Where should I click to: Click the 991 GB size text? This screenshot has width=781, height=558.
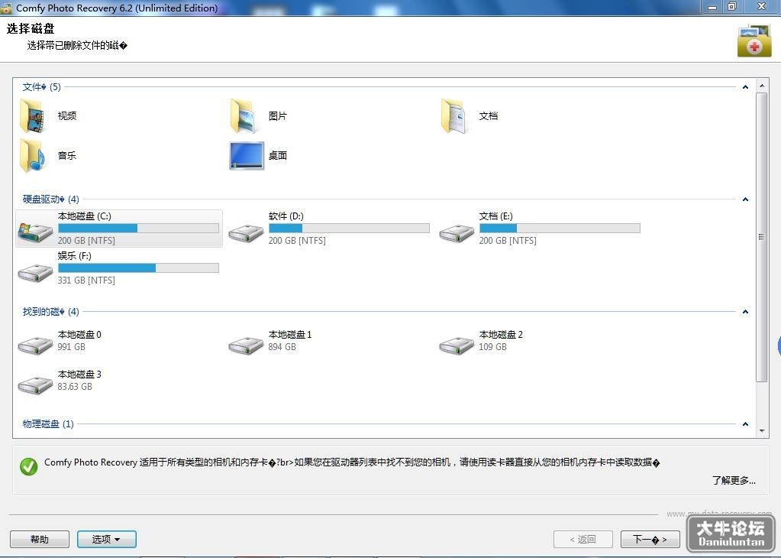tap(71, 346)
